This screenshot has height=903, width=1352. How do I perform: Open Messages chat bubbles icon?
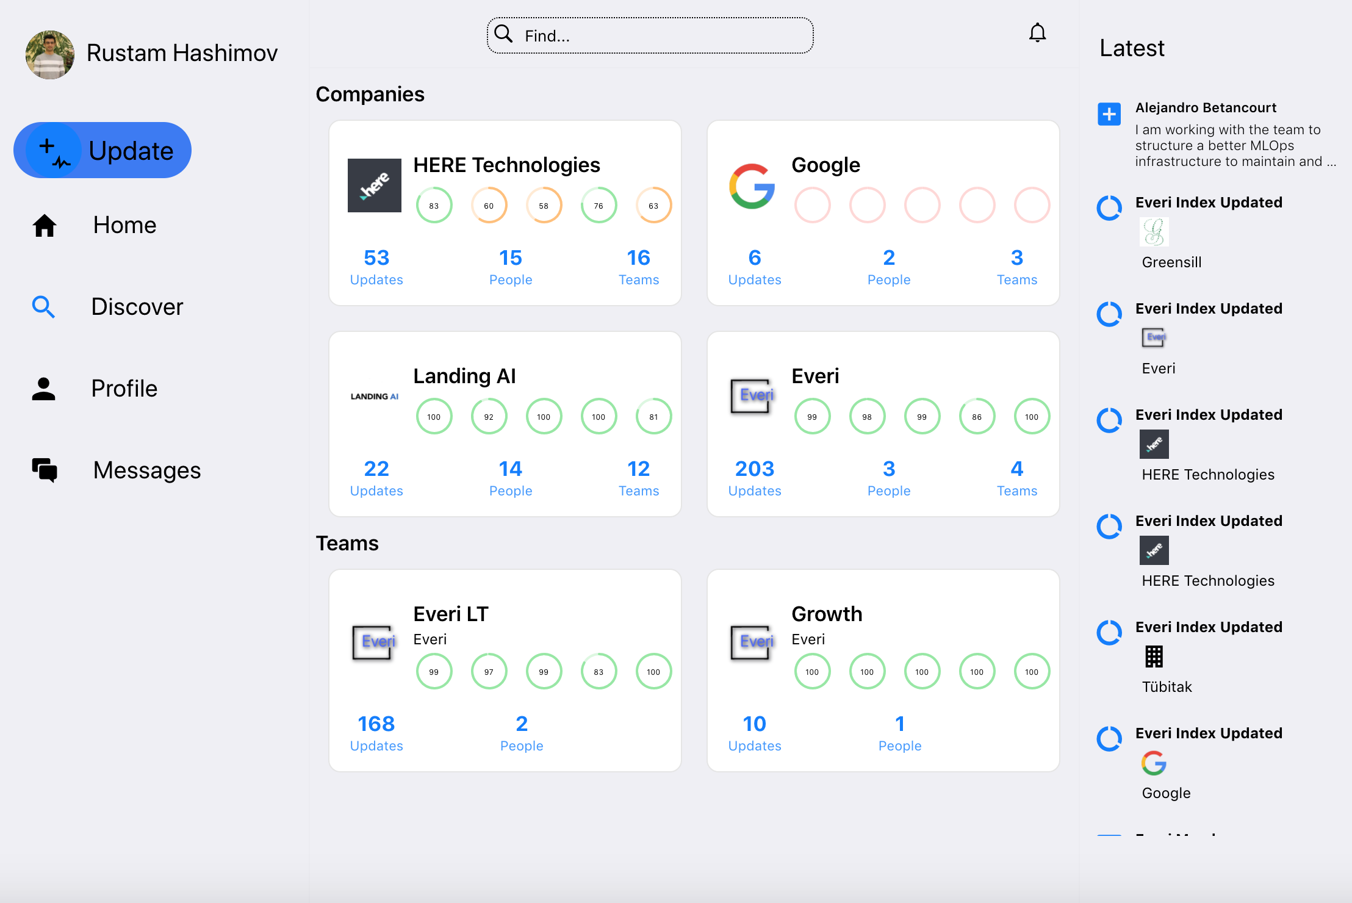pos(45,470)
